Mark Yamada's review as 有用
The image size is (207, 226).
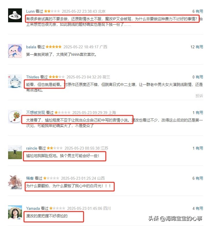pos(199,208)
